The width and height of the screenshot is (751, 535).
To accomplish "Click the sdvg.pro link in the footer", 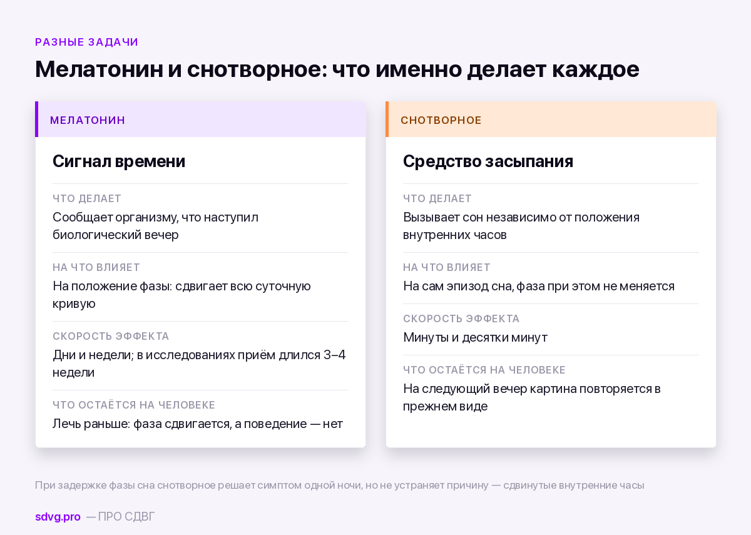I will [58, 517].
